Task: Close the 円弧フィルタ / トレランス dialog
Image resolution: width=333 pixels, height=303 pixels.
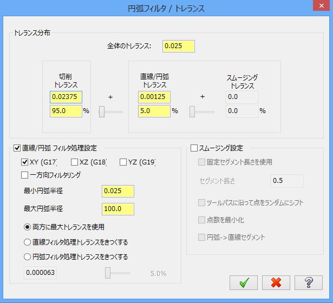Action: 321,5
